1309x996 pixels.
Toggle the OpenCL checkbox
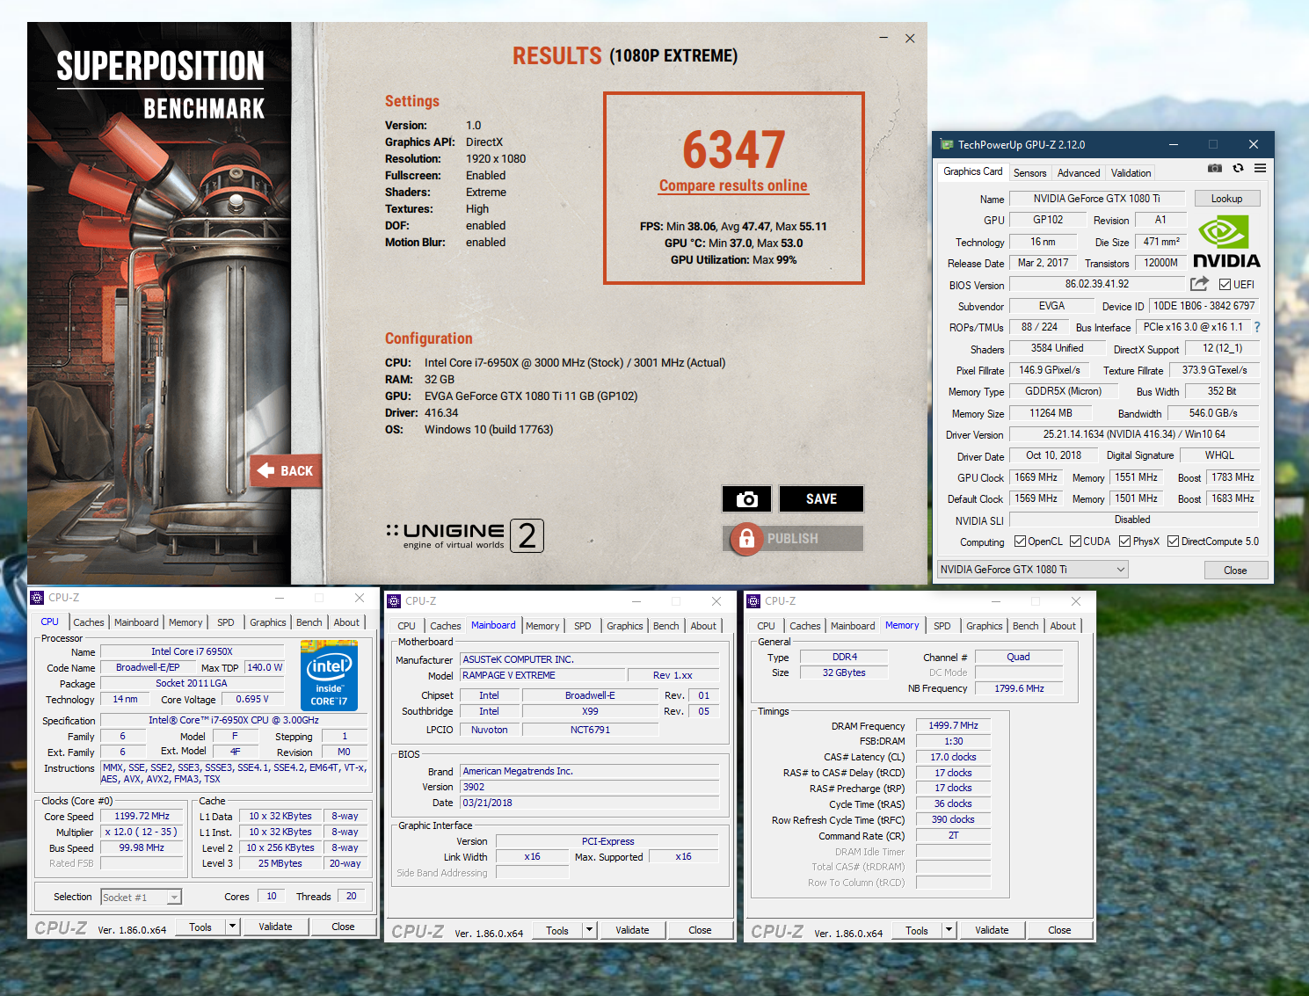[1020, 542]
